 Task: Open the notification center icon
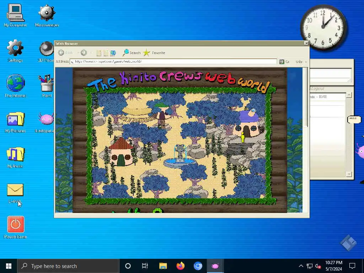click(352, 266)
